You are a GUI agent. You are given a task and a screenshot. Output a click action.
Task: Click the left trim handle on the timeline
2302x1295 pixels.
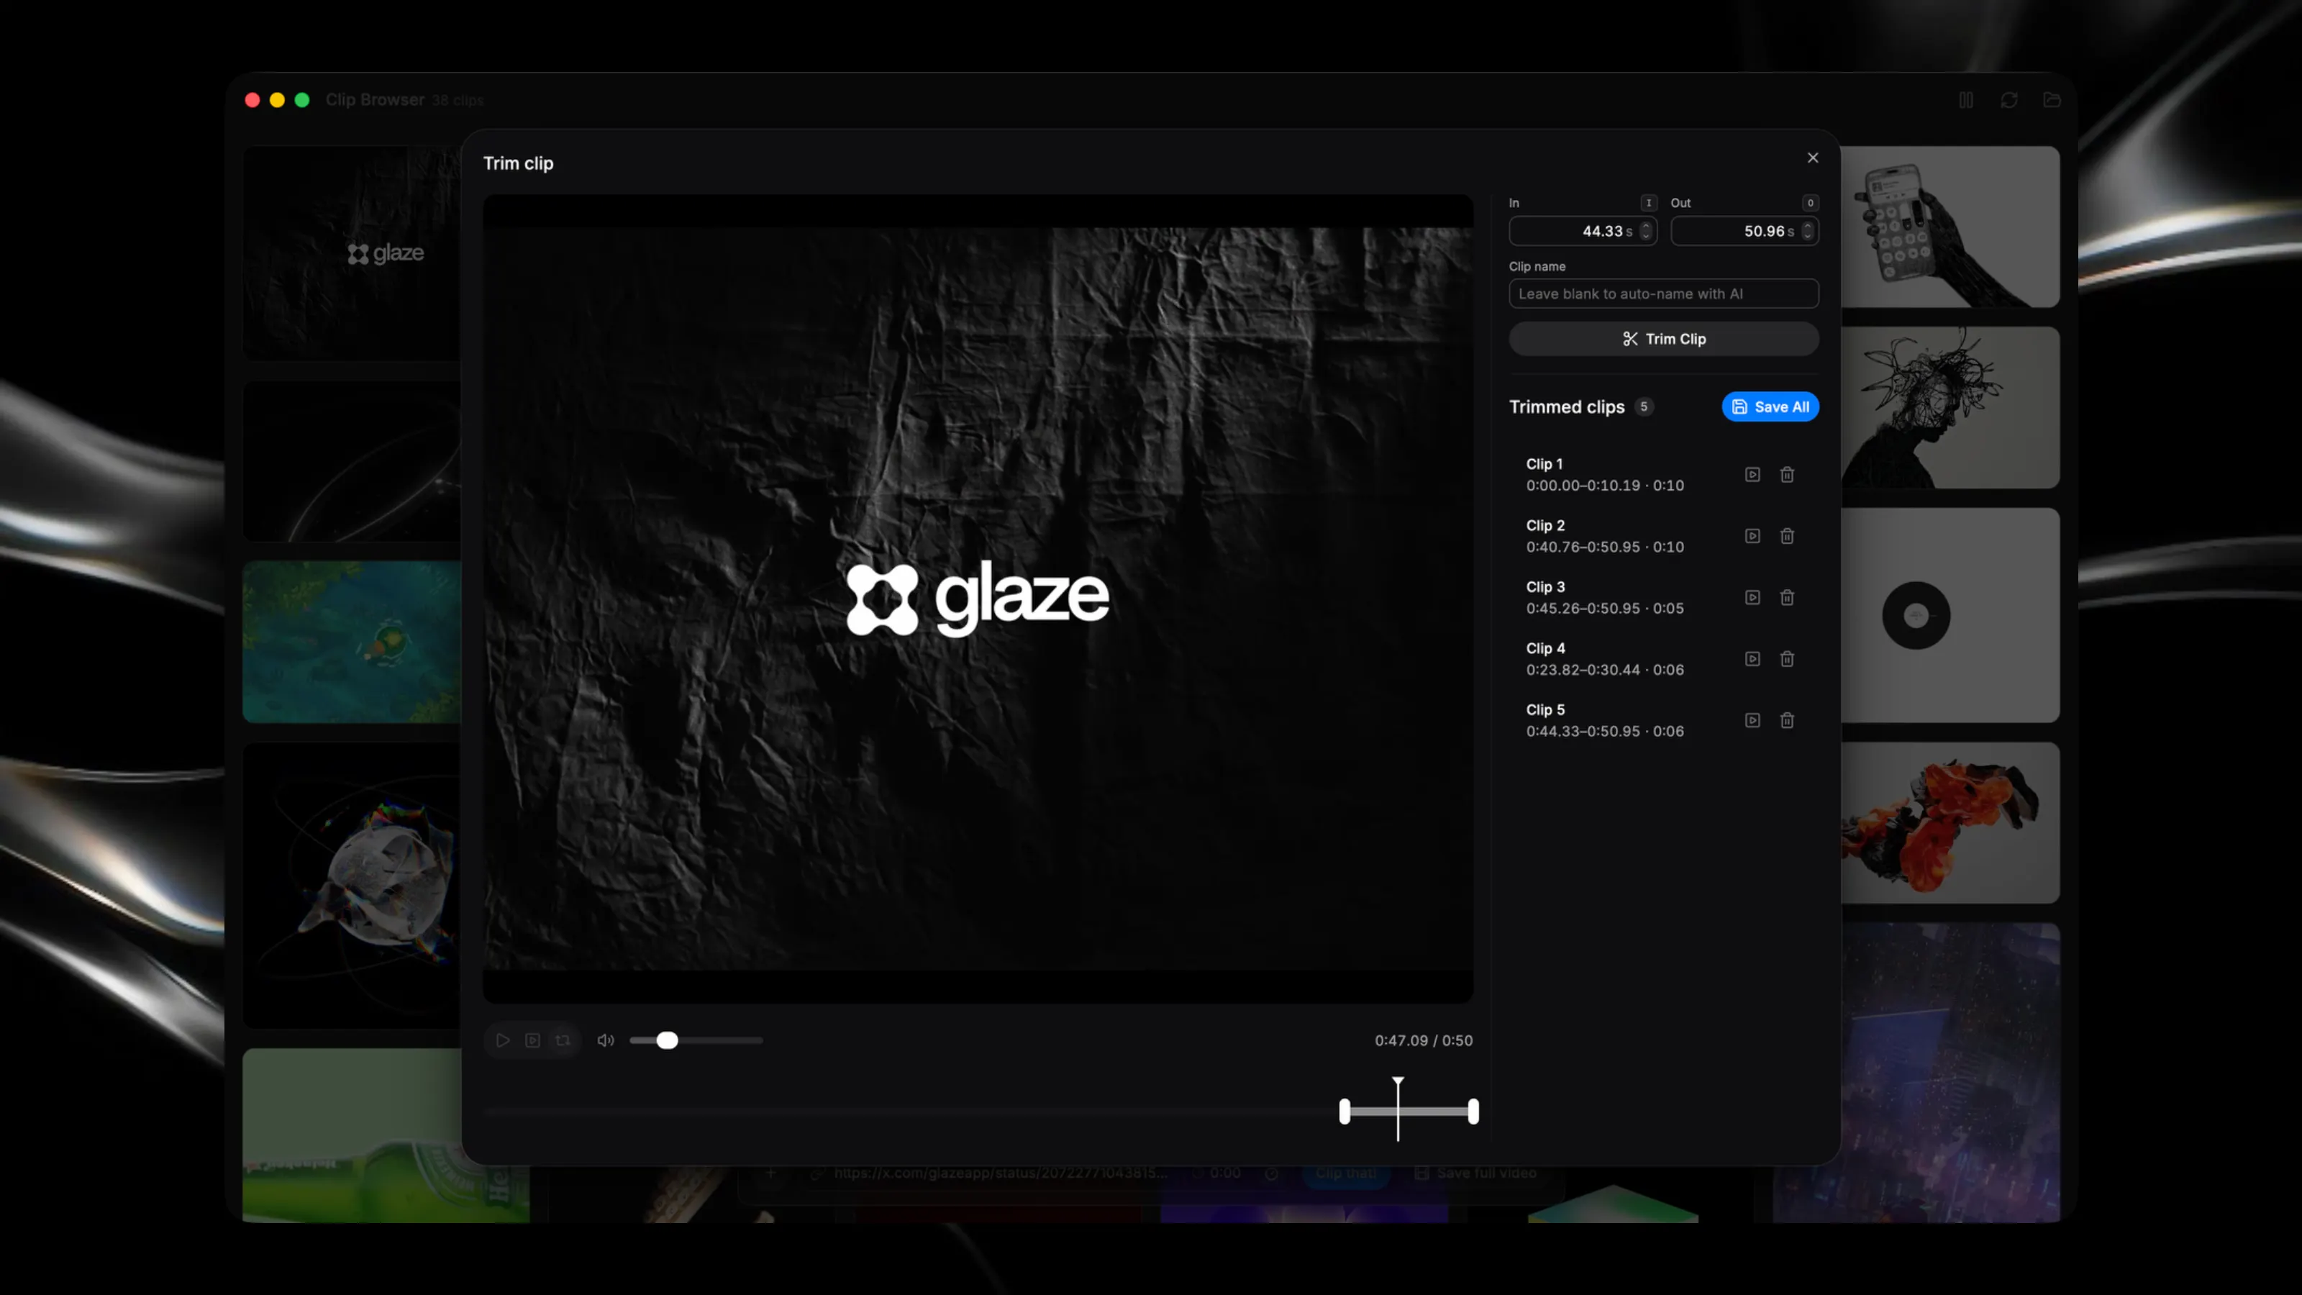1345,1112
